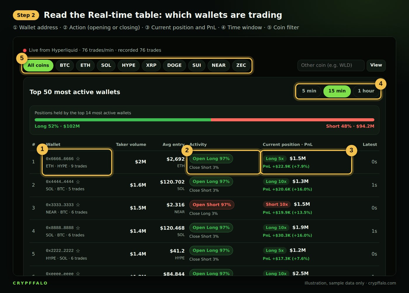Viewport: 409px width, 293px height.
Task: Open wallet address 0x6666...6666
Action: [x=60, y=159]
